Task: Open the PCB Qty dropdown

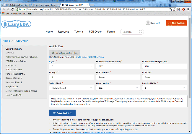Action: coord(71,77)
